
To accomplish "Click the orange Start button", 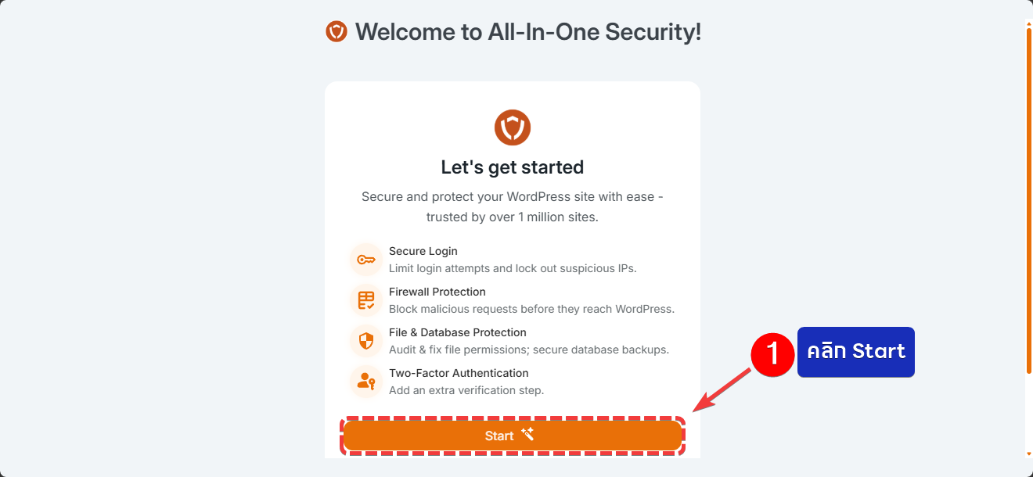I will pyautogui.click(x=513, y=436).
